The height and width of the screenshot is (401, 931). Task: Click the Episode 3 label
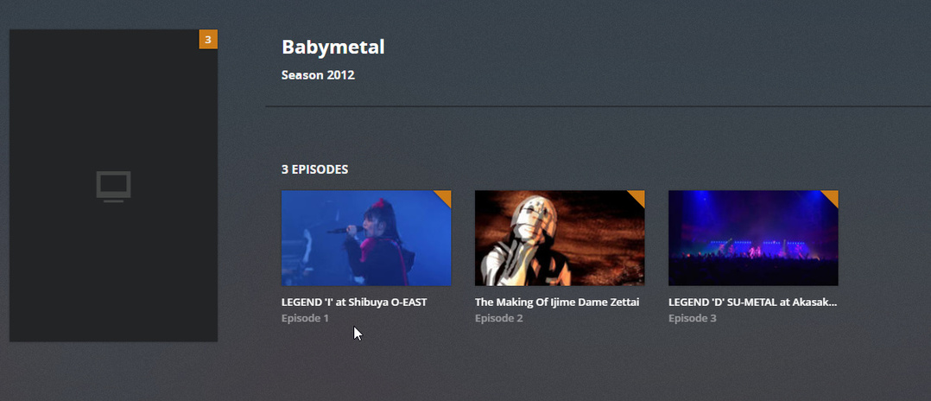pos(693,318)
